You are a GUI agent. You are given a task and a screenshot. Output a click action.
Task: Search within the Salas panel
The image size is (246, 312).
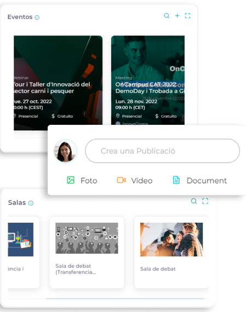tap(194, 201)
